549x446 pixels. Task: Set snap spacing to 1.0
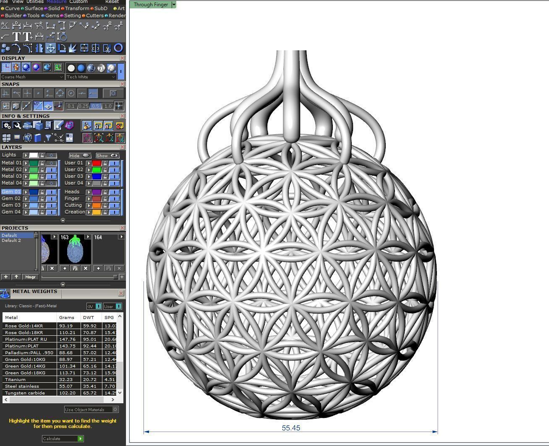pyautogui.click(x=108, y=106)
